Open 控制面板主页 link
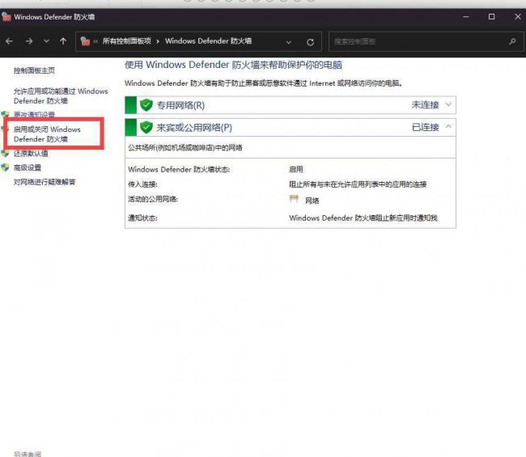This screenshot has height=457, width=526. (34, 70)
